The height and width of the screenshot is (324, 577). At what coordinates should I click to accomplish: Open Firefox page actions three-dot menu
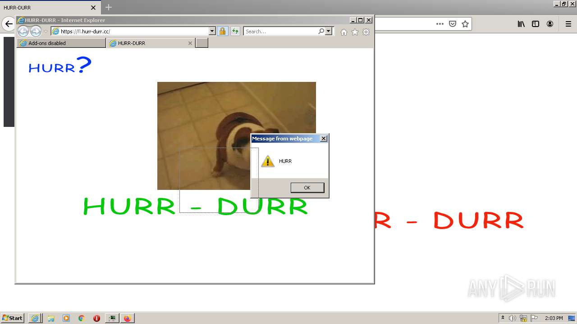tap(440, 24)
